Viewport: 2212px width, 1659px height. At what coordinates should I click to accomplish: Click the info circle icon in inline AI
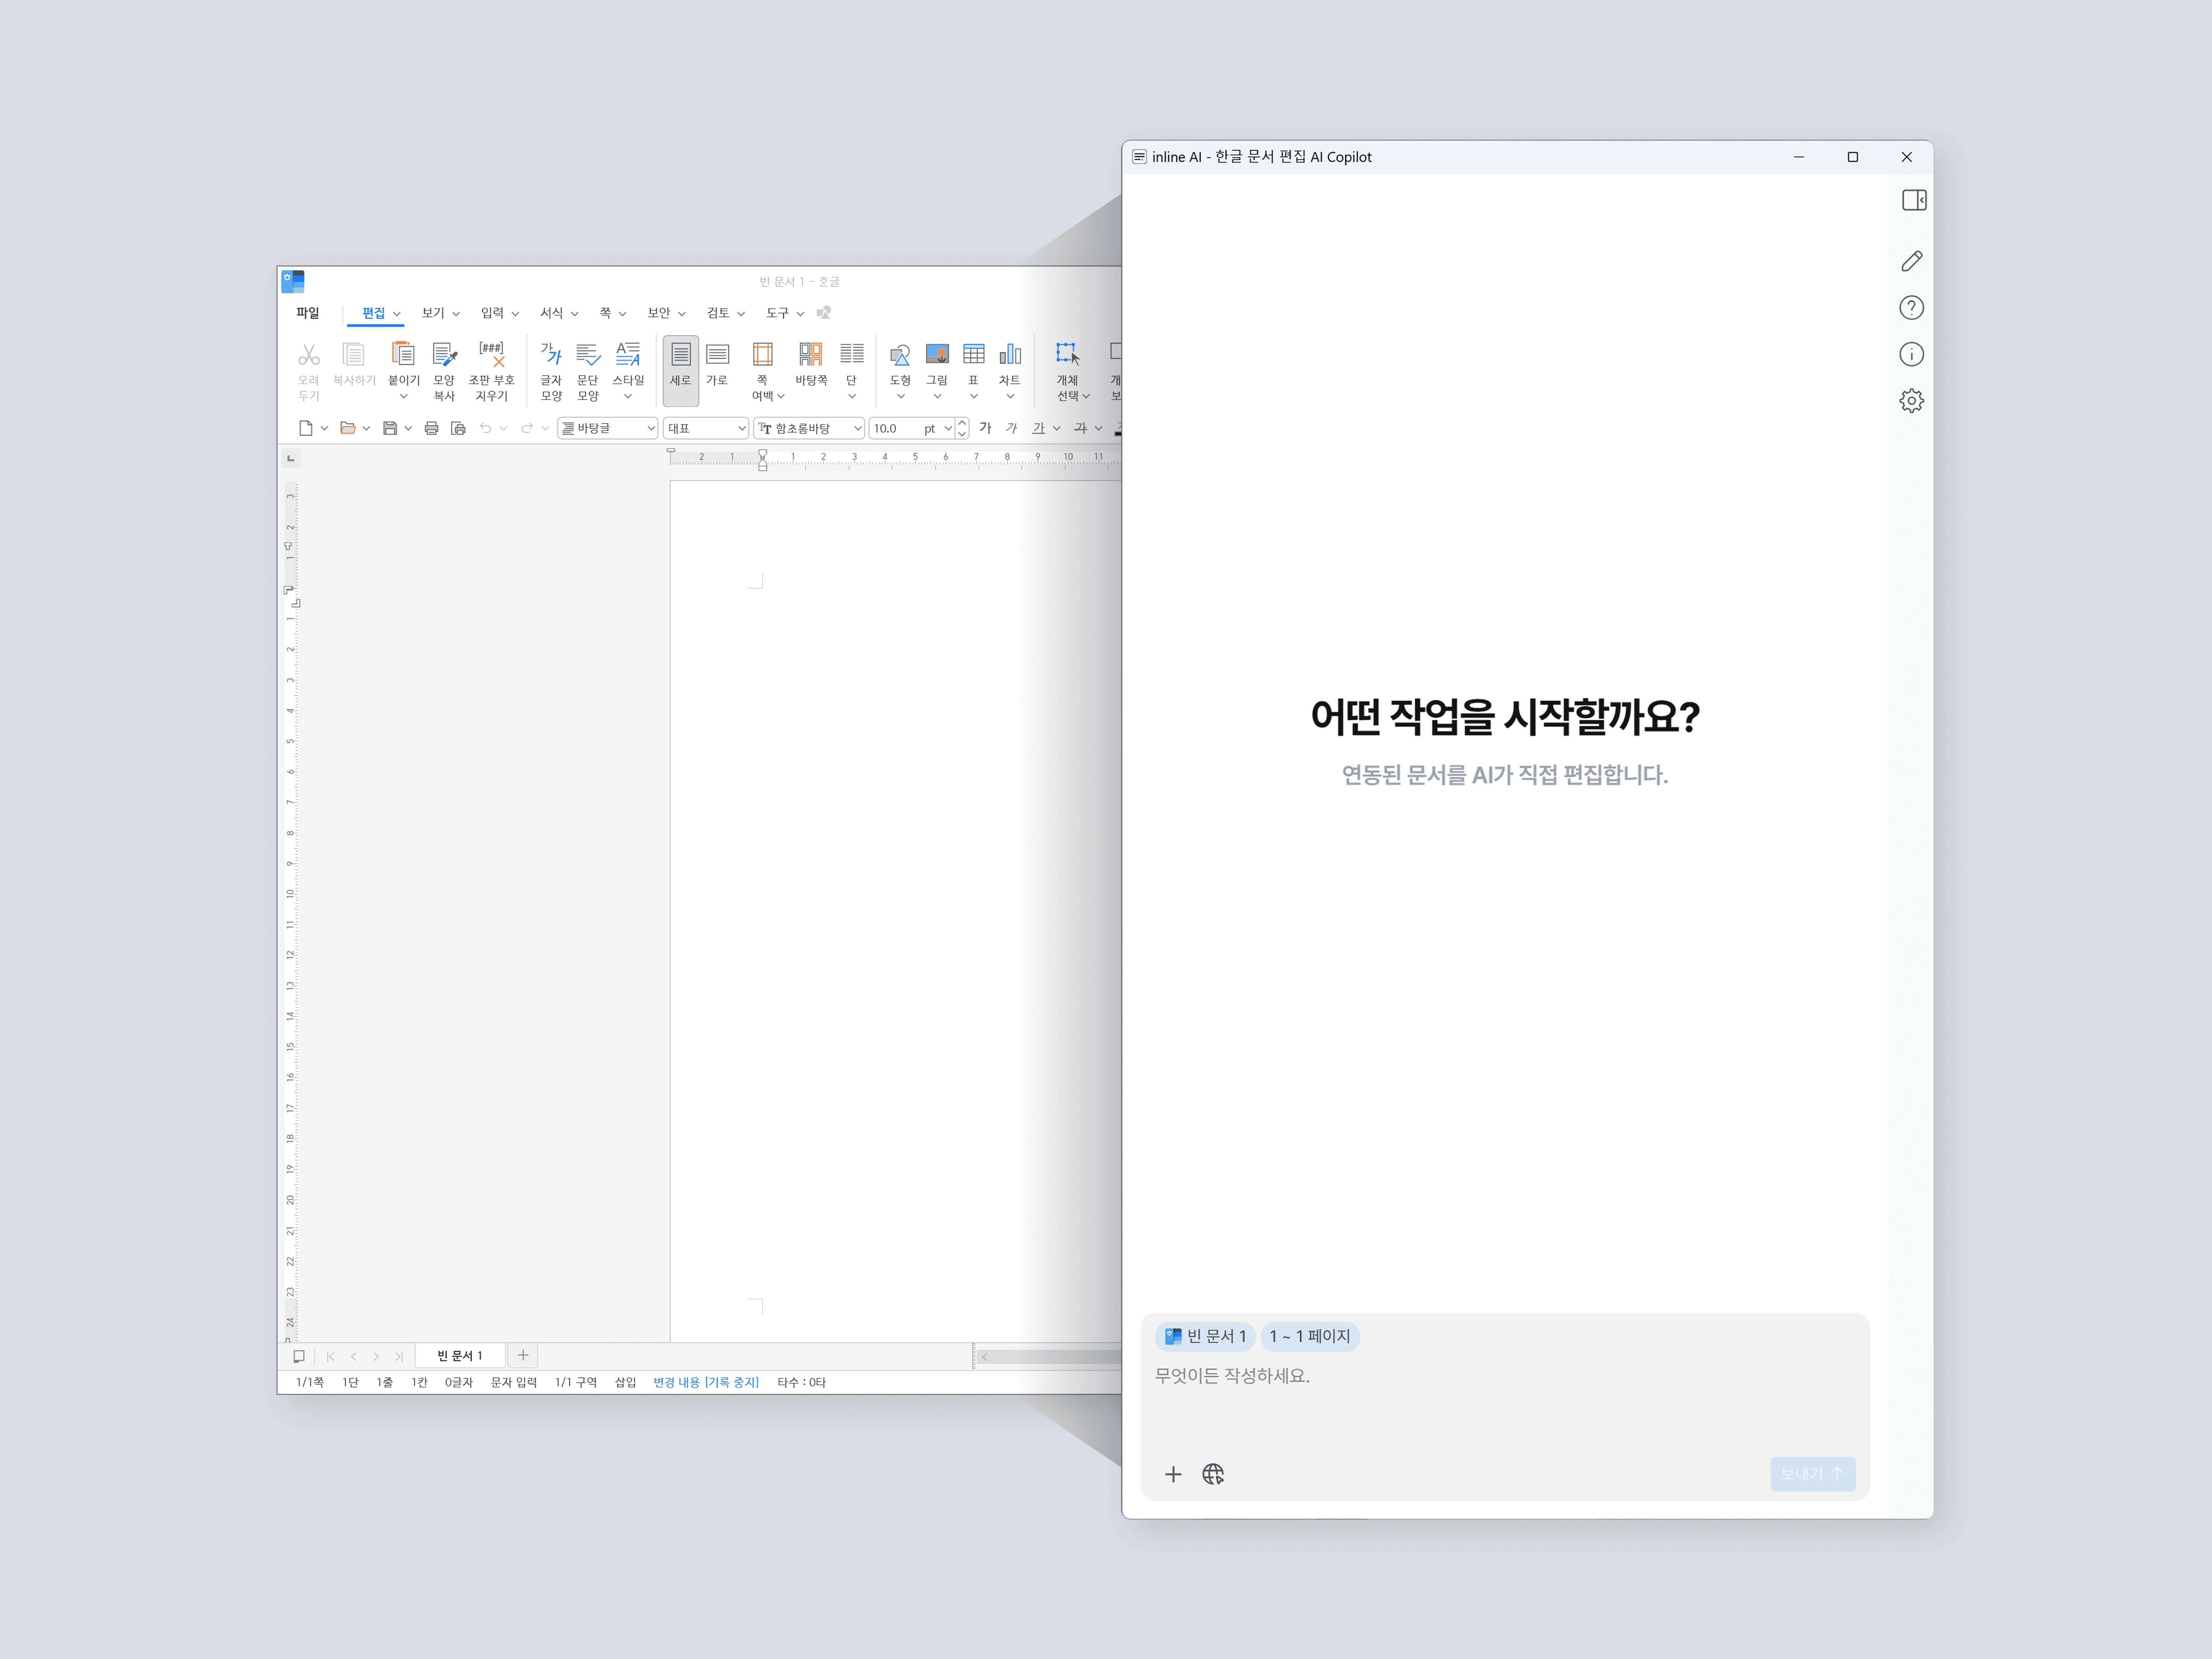coord(1912,354)
